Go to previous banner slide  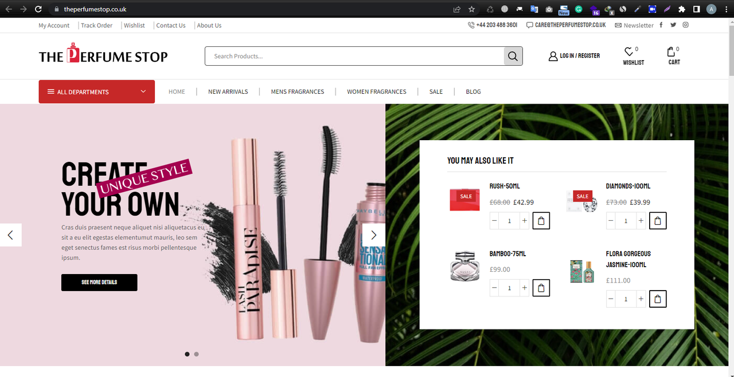coord(10,235)
